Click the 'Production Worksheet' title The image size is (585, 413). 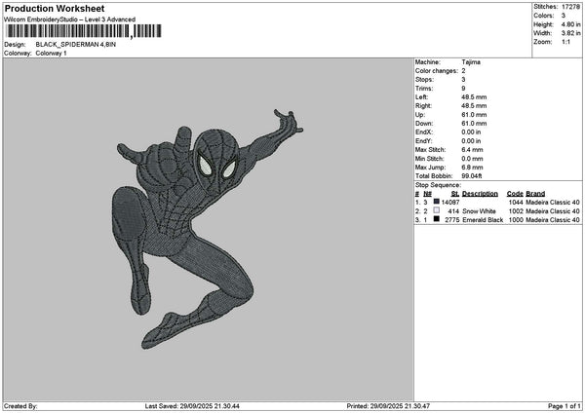[x=55, y=9]
